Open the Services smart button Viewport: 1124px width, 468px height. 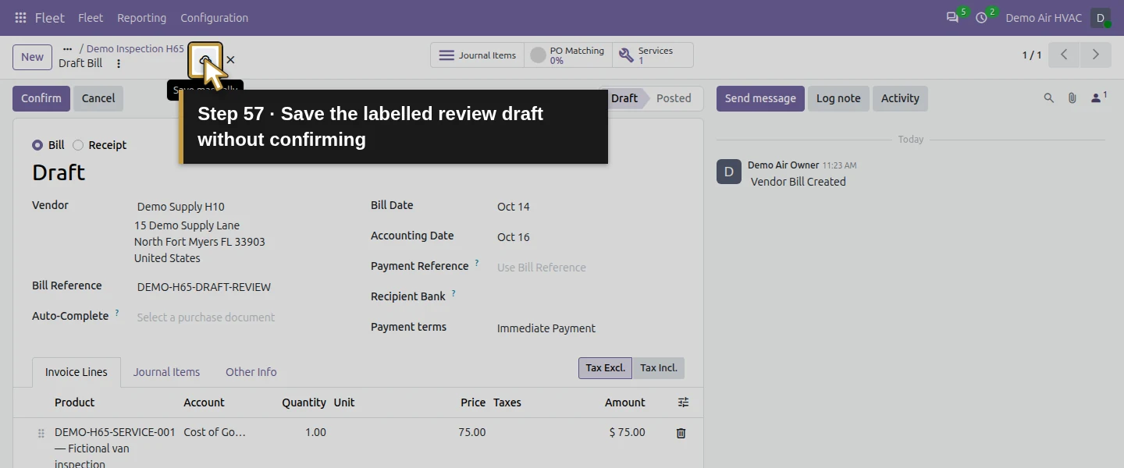(653, 55)
